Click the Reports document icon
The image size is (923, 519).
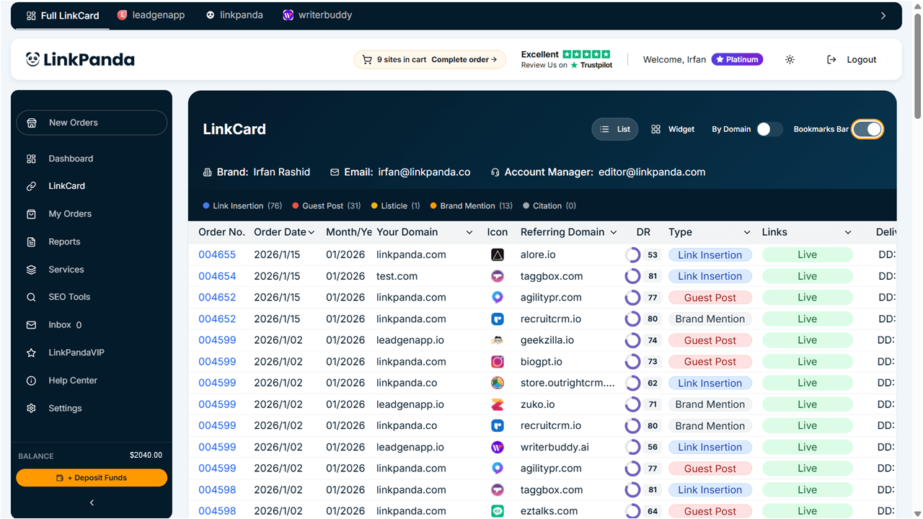click(31, 242)
